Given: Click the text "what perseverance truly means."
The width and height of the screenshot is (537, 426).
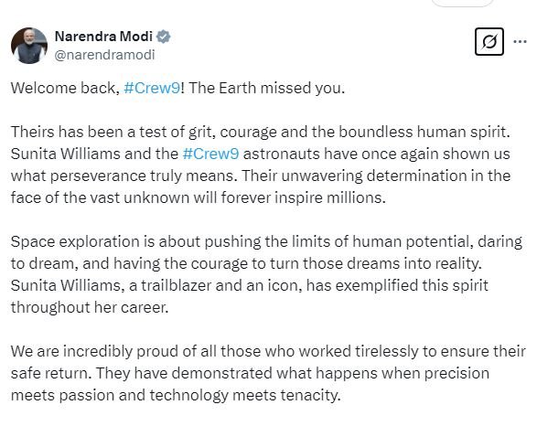Looking at the screenshot, I should click(x=124, y=176).
